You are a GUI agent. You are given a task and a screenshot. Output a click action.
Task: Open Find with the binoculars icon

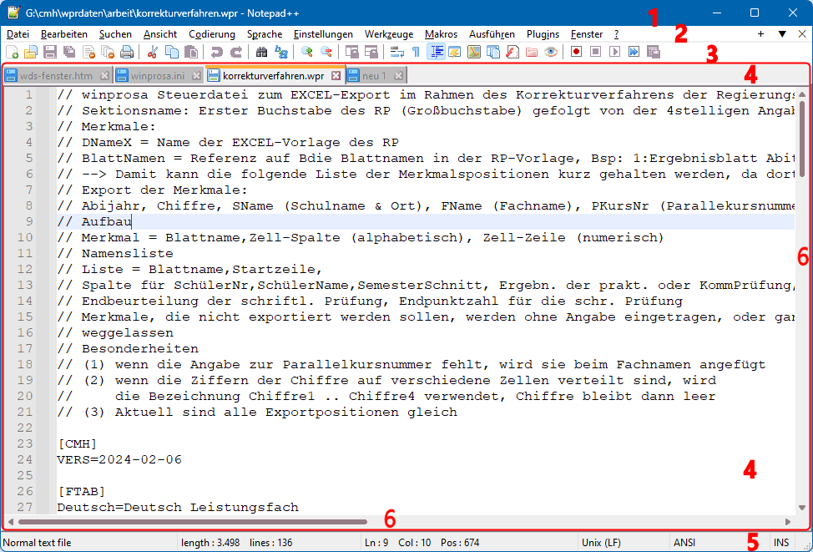(261, 52)
